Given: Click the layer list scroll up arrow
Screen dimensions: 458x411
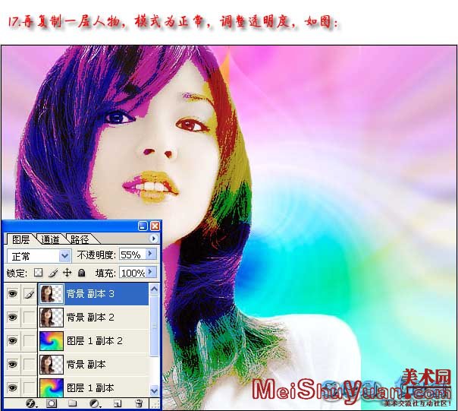Looking at the screenshot, I should click(154, 289).
